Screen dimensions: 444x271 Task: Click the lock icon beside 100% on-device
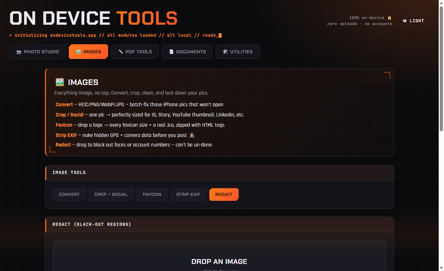click(x=390, y=18)
